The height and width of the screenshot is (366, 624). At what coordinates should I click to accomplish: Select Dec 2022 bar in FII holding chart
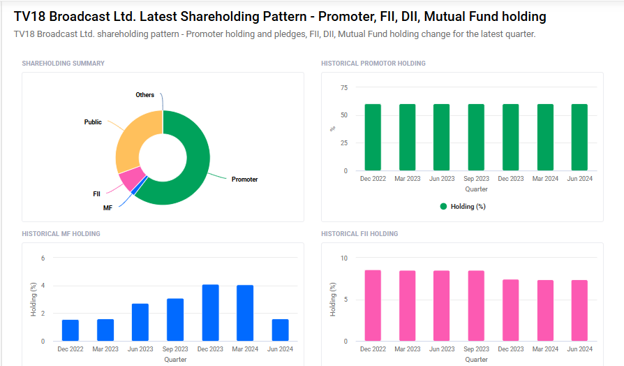pos(373,305)
